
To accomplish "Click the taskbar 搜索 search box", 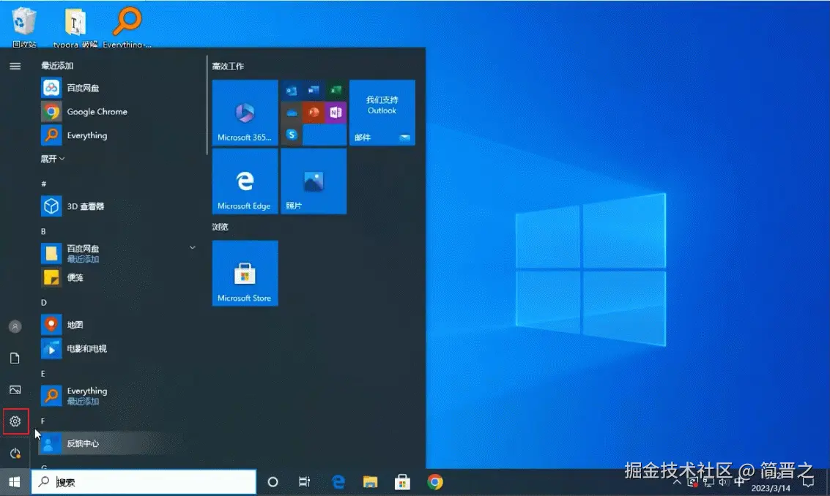I will coord(144,481).
